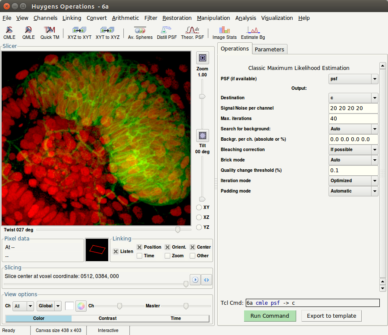Image resolution: width=388 pixels, height=335 pixels.
Task: Enable the Time linking checkbox
Action: click(x=140, y=256)
